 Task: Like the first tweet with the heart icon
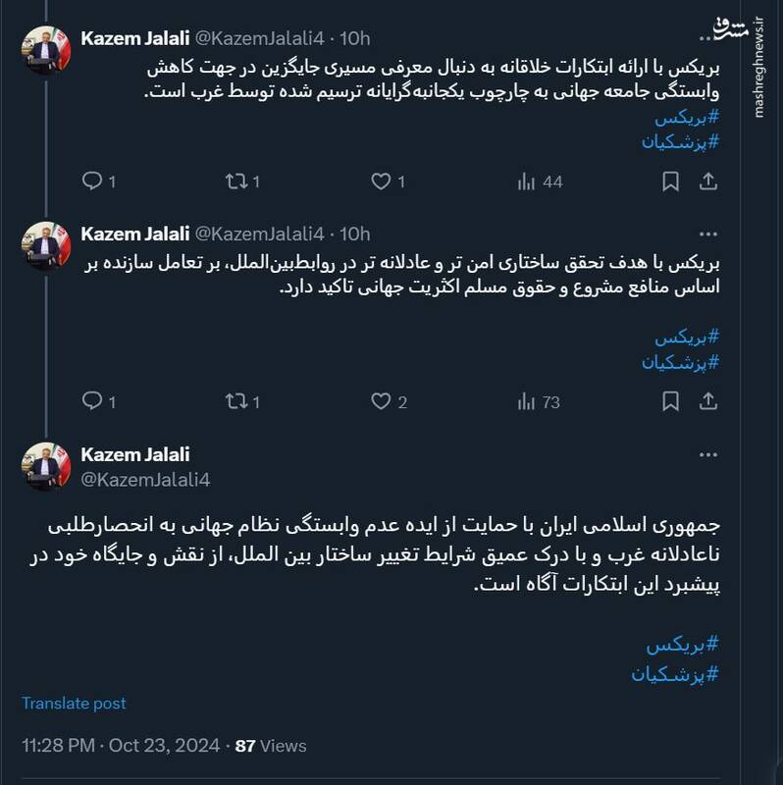pos(382,181)
